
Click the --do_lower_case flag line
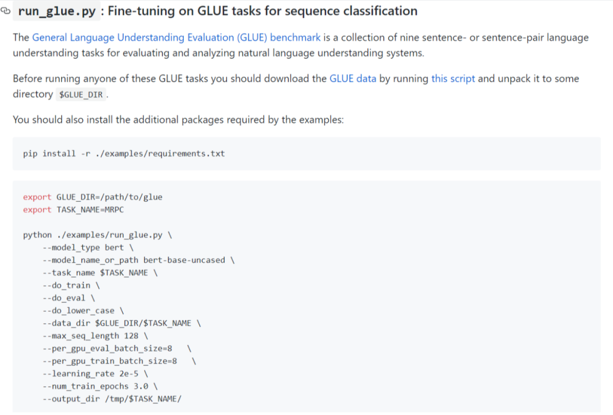pos(83,311)
